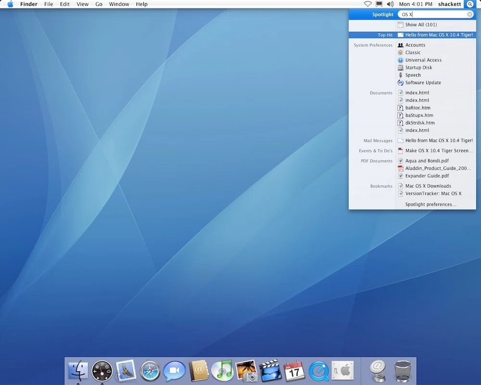The width and height of the screenshot is (481, 385).
Task: Open Software Update preference result
Action: 436,83
